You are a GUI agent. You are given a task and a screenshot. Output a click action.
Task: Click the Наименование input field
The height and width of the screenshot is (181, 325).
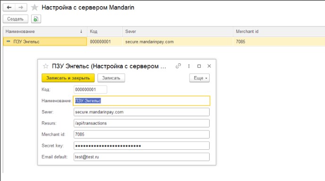click(x=142, y=101)
